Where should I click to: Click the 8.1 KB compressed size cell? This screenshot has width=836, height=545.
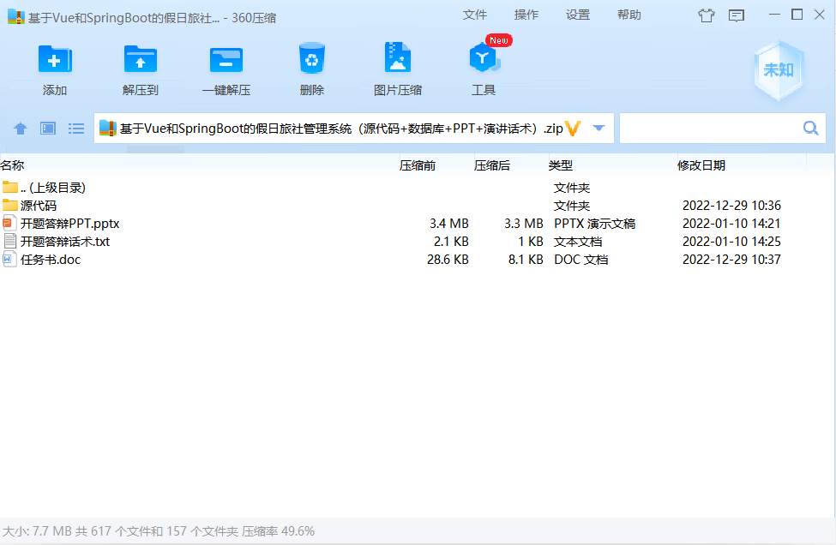point(526,260)
